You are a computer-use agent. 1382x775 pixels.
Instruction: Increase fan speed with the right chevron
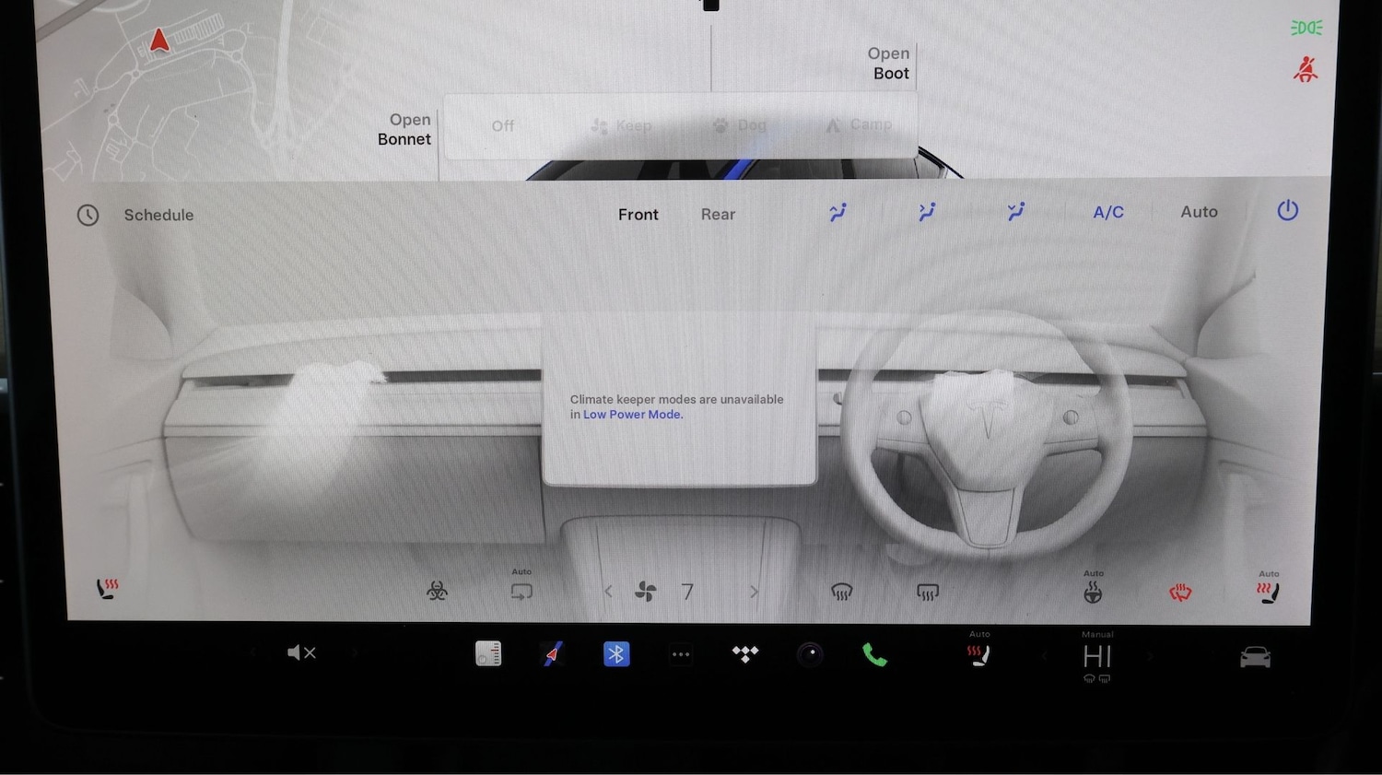click(755, 591)
